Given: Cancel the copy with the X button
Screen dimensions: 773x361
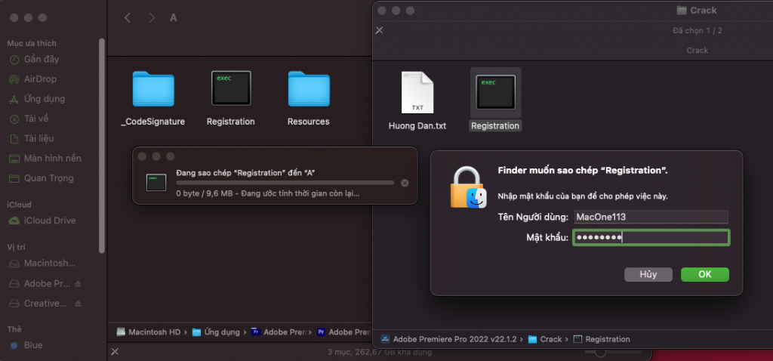Looking at the screenshot, I should point(405,183).
